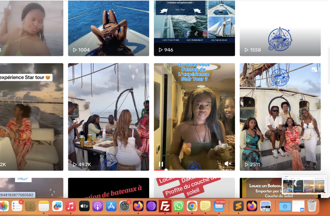The image size is (330, 216).
Task: Open Google Chrome in the dock
Action: (192, 206)
